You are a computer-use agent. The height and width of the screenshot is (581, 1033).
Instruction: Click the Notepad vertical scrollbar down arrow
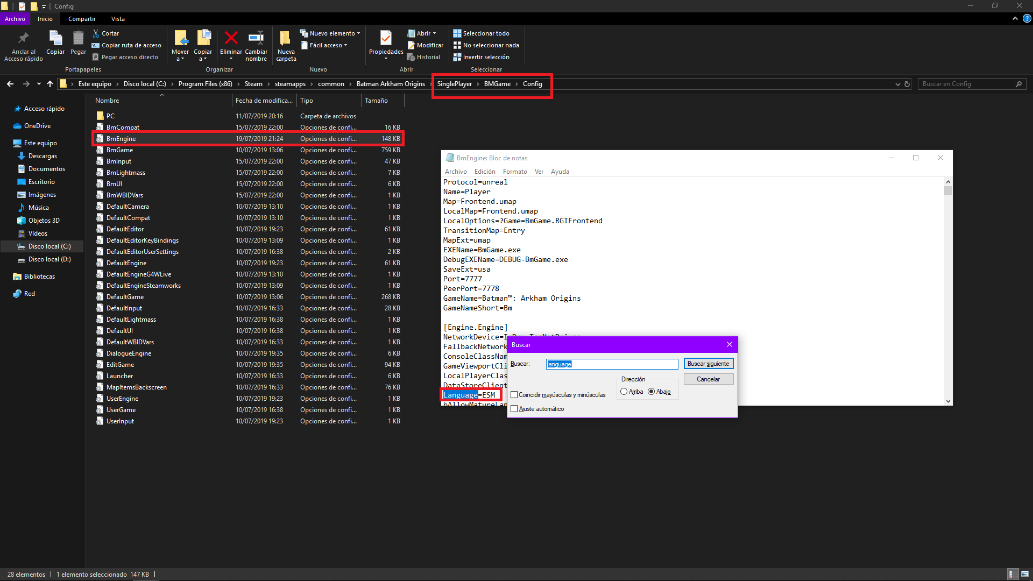coord(948,401)
